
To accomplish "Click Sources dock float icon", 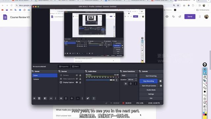I will pos(59,71).
